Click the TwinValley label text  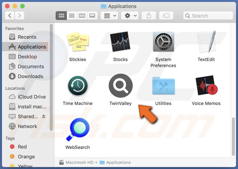[x=121, y=103]
